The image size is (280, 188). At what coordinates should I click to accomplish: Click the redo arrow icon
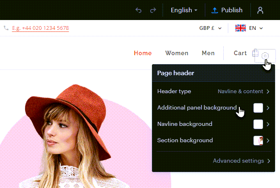click(x=152, y=10)
